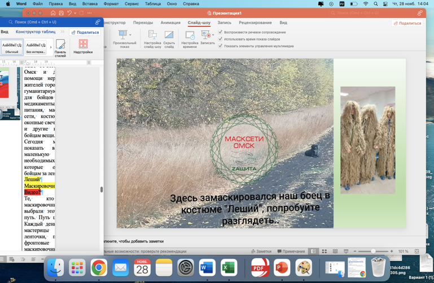The width and height of the screenshot is (434, 283).
Task: Open the Рецензирование tab
Action: coord(255,23)
